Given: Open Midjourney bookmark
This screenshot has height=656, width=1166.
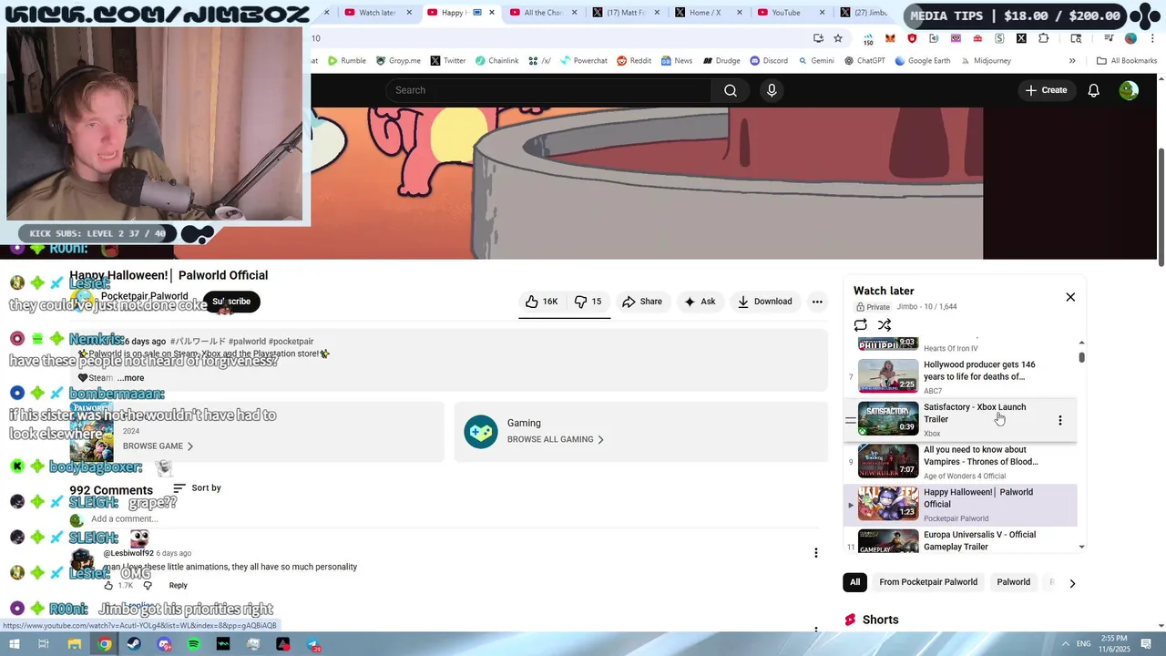Looking at the screenshot, I should tap(985, 61).
